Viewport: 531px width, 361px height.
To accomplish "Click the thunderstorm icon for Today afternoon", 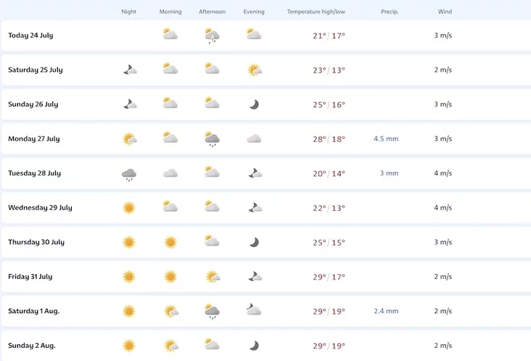I will (212, 36).
